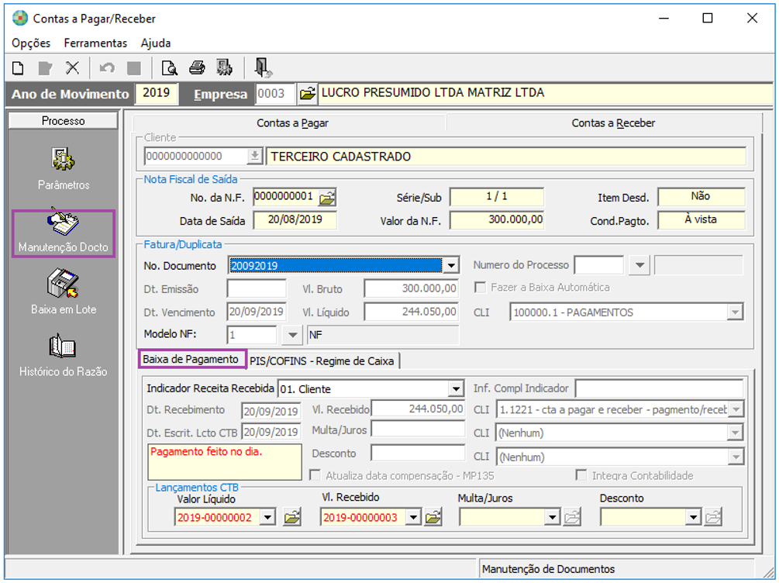Viewport: 779px width, 583px height.
Task: Expand the Desconto lançamento dropdown
Action: point(693,517)
